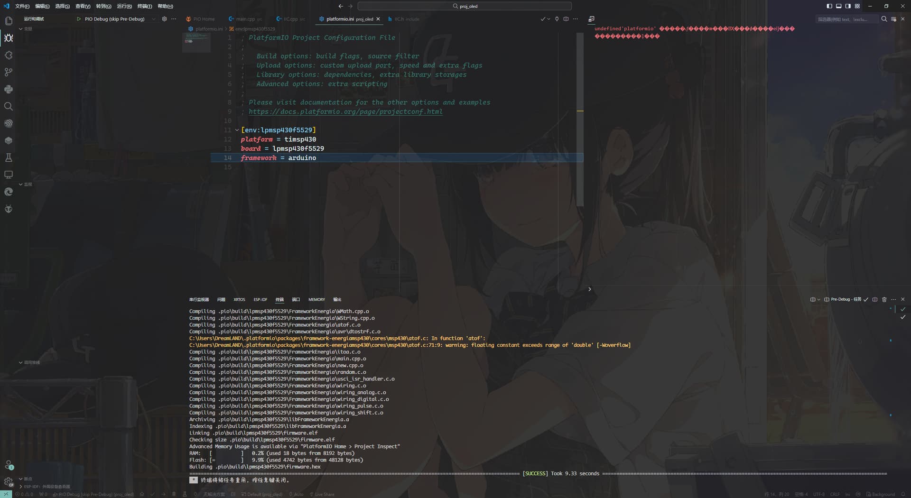
Task: Toggle Background extension in status bar
Action: pos(881,494)
